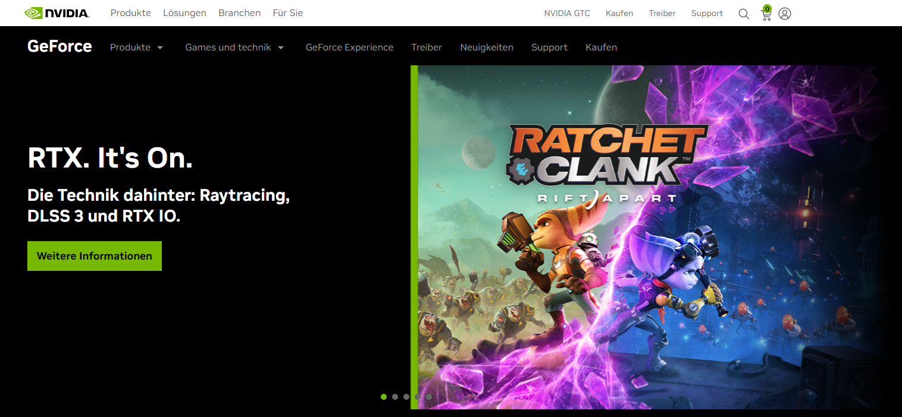Viewport: 902px width, 417px height.
Task: Open the Lösungen menu
Action: [x=184, y=13]
